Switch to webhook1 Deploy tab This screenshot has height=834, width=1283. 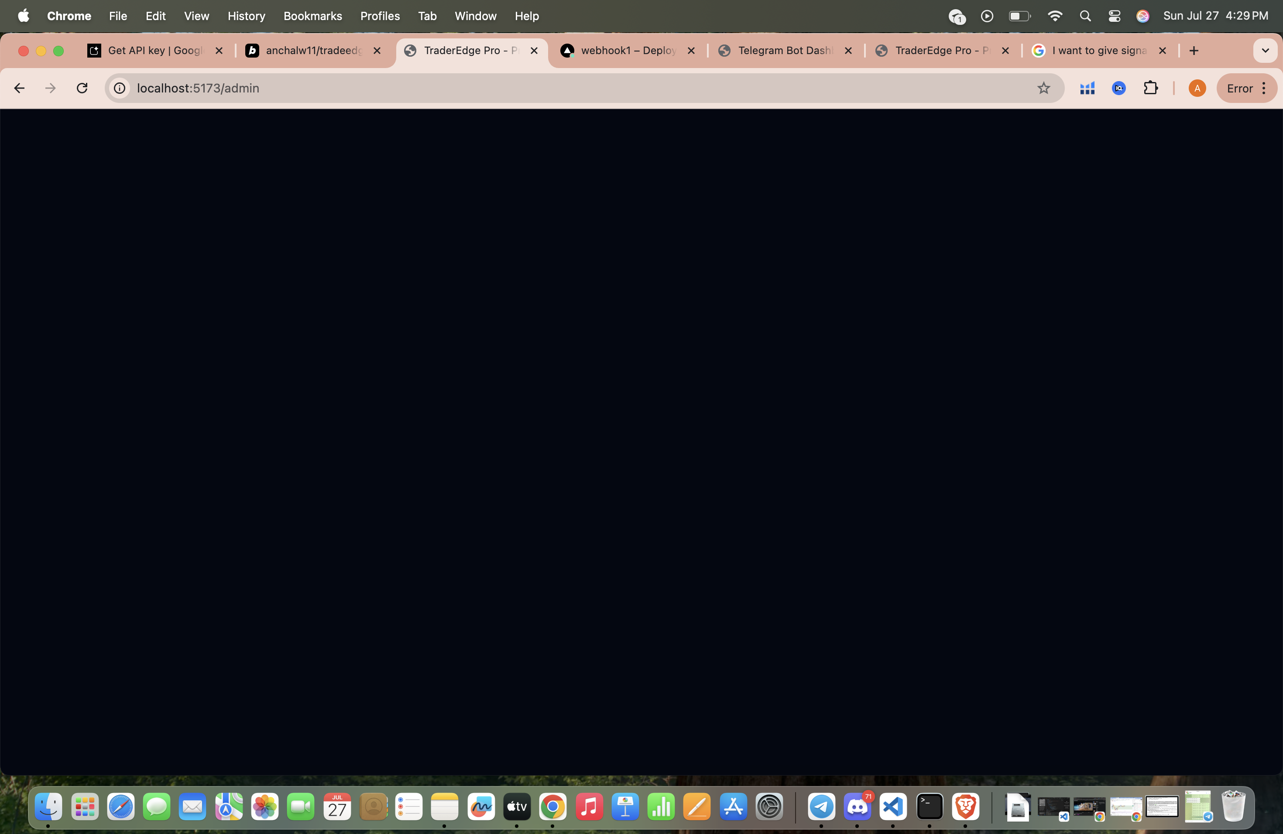tap(628, 51)
